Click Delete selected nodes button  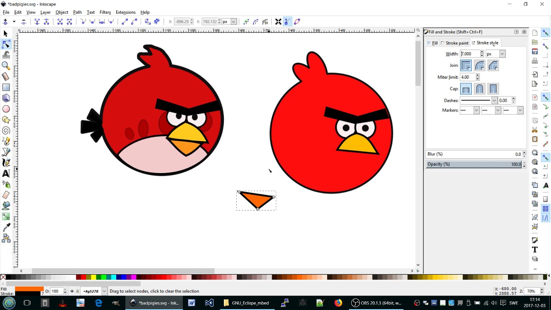tap(24, 22)
